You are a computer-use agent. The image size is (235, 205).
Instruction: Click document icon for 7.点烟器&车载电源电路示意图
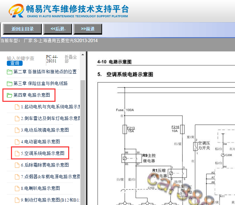(17, 177)
